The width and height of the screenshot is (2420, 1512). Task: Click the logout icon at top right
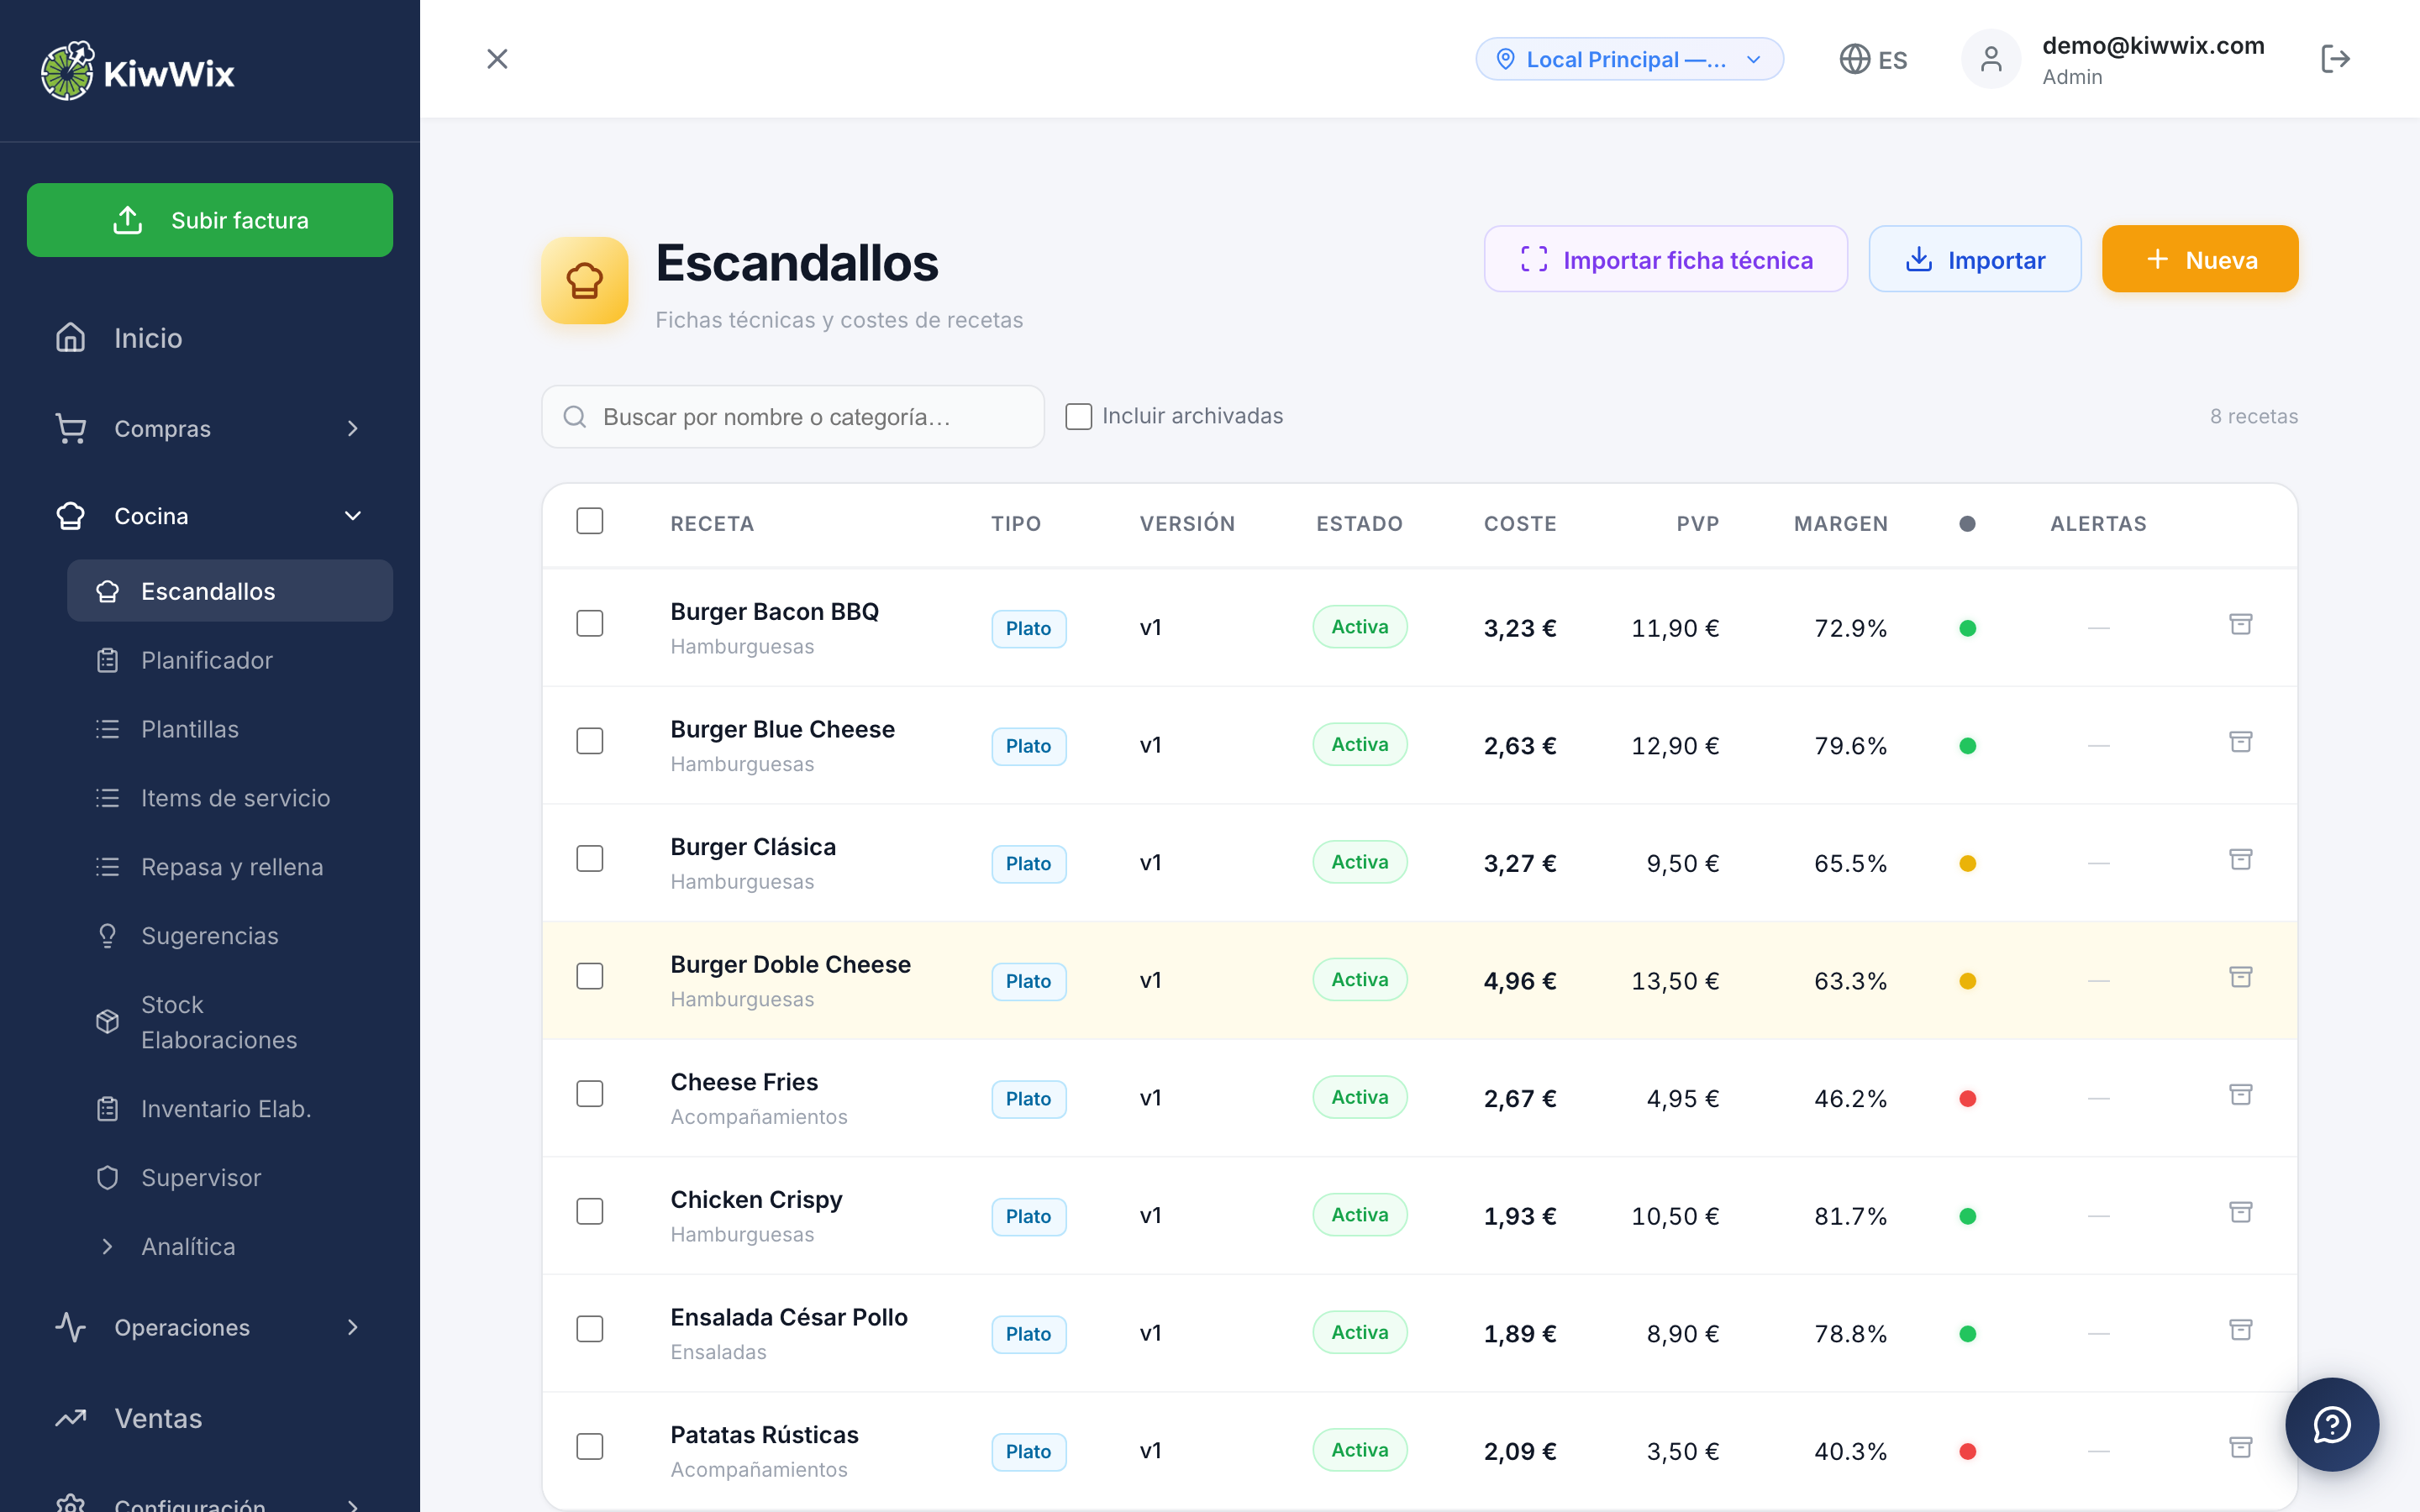click(x=2336, y=58)
